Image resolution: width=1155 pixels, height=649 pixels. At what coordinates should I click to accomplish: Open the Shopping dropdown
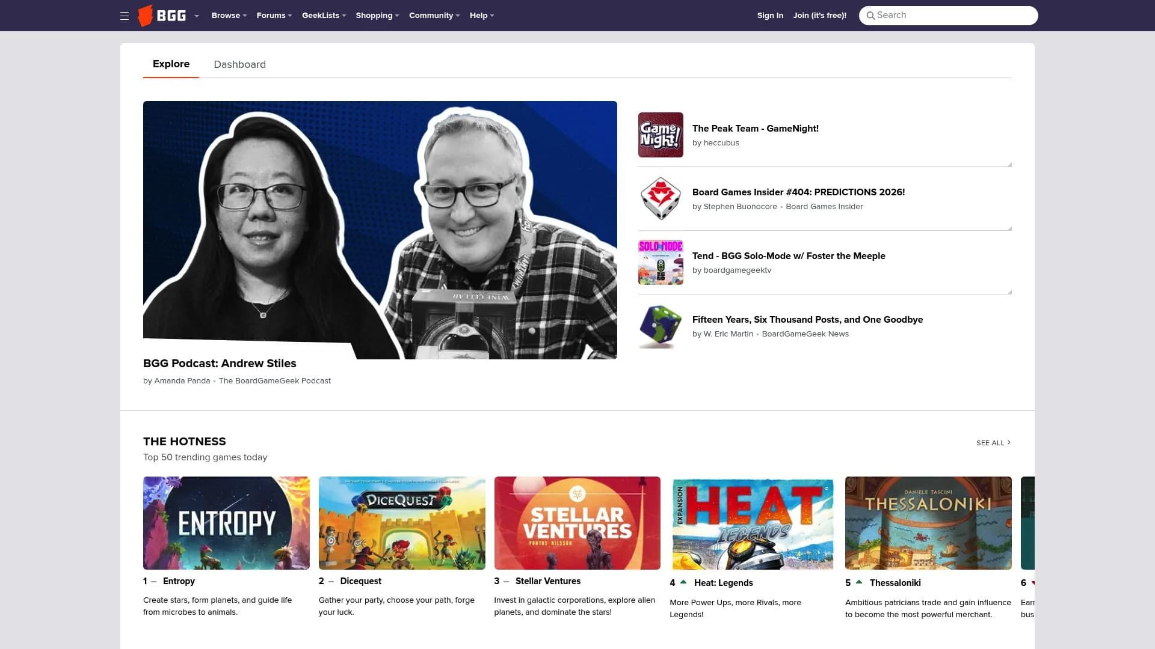point(377,16)
